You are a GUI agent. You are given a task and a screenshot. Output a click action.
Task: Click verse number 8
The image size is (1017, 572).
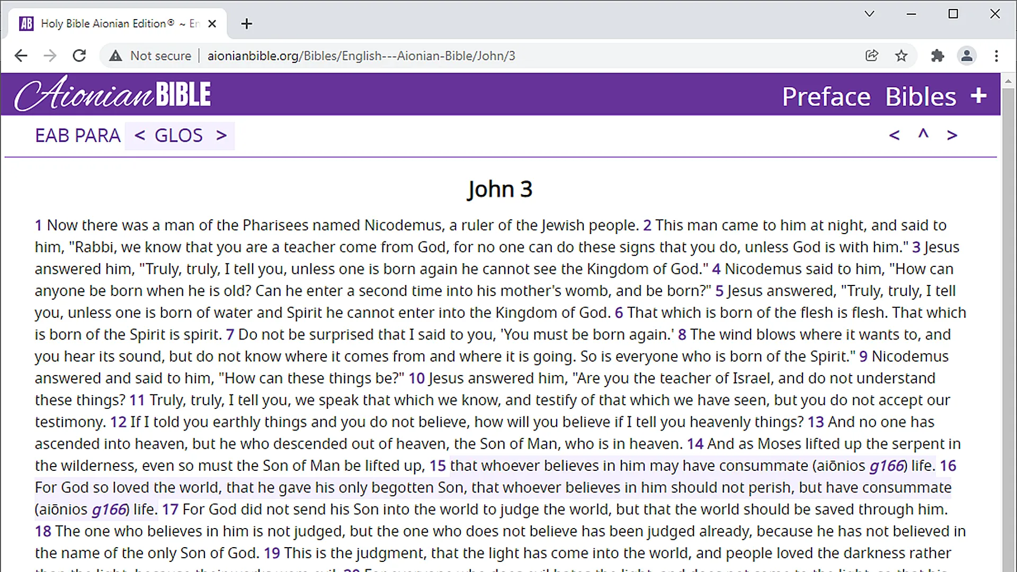[x=682, y=335]
